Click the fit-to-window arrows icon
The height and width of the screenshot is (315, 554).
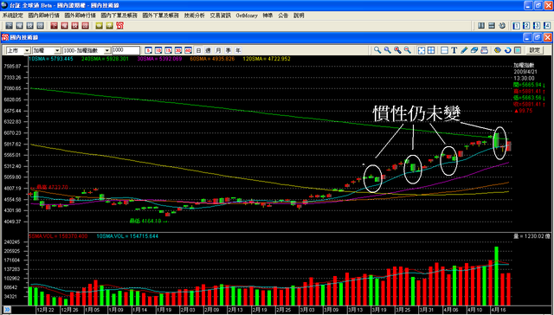[x=422, y=50]
